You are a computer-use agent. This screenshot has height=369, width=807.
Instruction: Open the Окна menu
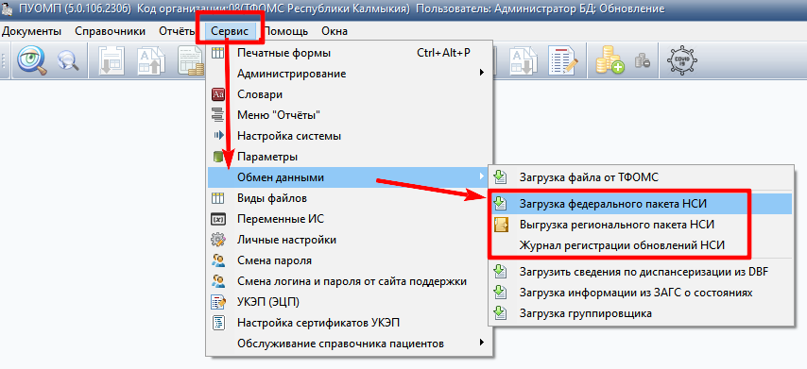point(335,31)
